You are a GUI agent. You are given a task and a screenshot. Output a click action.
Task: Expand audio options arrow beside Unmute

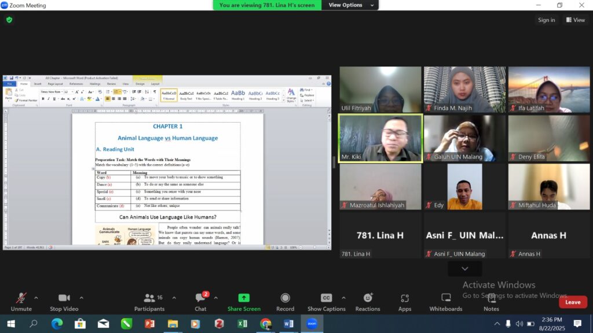(x=36, y=298)
